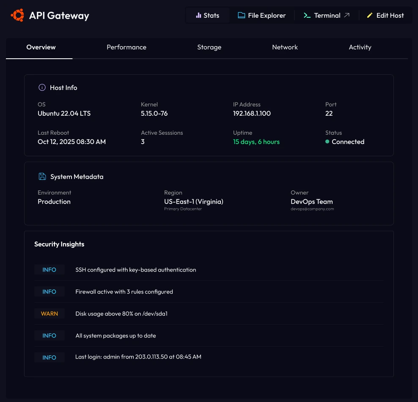Go to the Activity tab
Viewport: 418px width, 402px height.
(360, 47)
